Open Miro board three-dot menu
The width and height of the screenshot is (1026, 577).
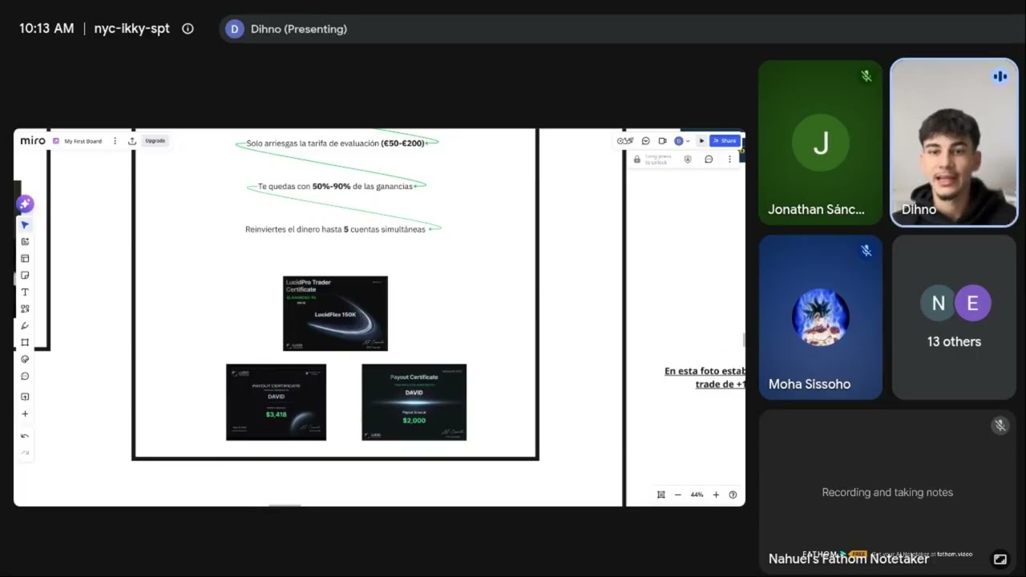(x=115, y=141)
